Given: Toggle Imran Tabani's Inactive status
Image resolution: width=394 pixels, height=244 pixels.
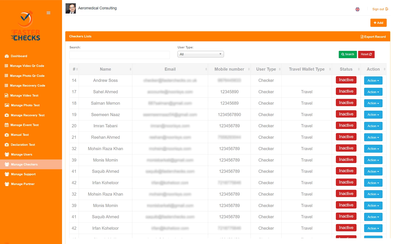Looking at the screenshot, I should (346, 125).
